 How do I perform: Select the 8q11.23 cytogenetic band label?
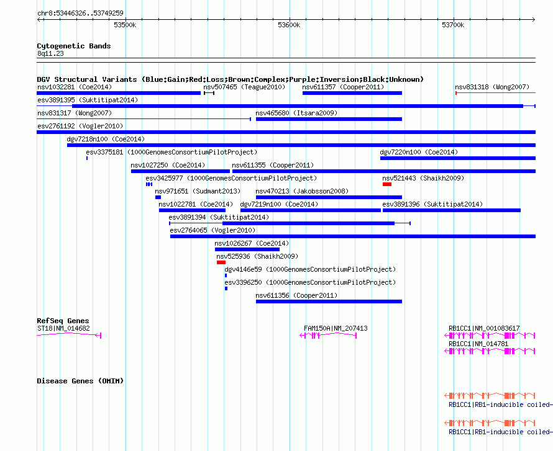pyautogui.click(x=50, y=53)
